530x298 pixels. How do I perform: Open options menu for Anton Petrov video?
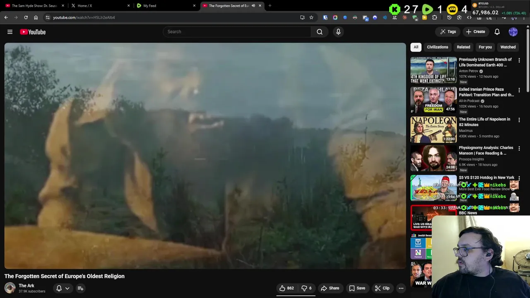pyautogui.click(x=519, y=60)
